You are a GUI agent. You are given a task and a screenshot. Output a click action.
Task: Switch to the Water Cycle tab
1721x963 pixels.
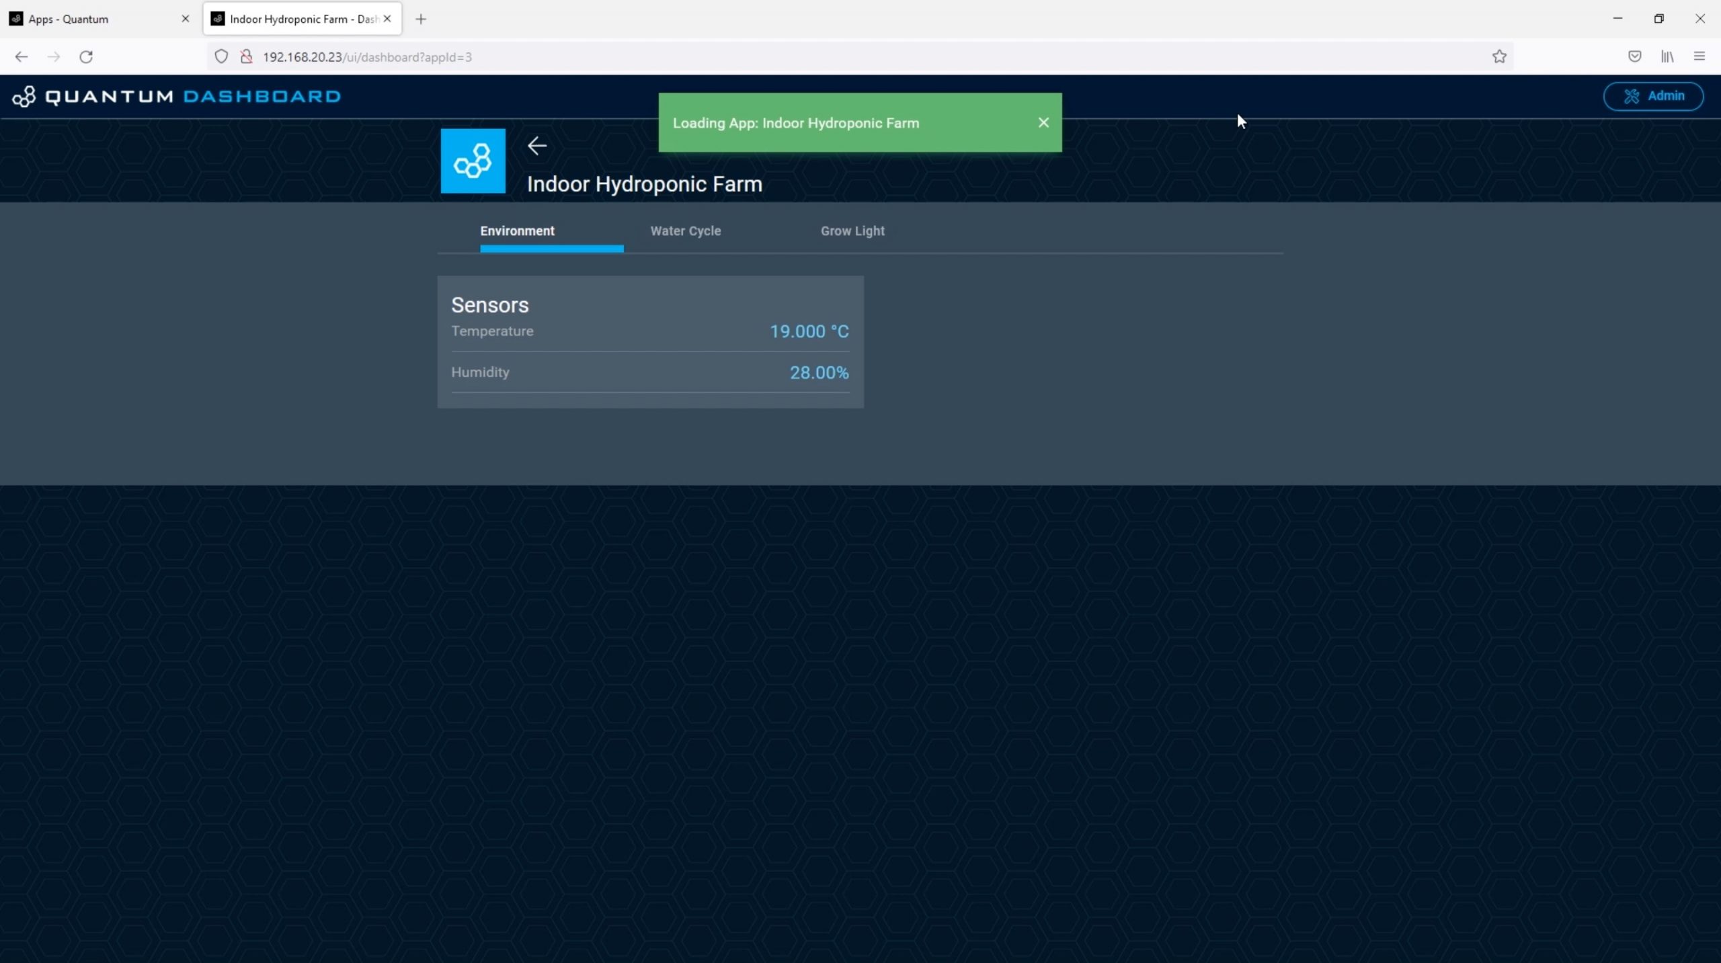(685, 231)
